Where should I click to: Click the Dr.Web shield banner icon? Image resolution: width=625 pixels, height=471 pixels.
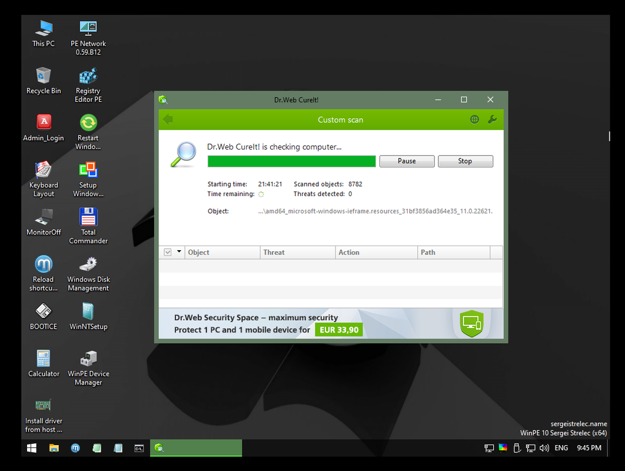[x=471, y=323]
